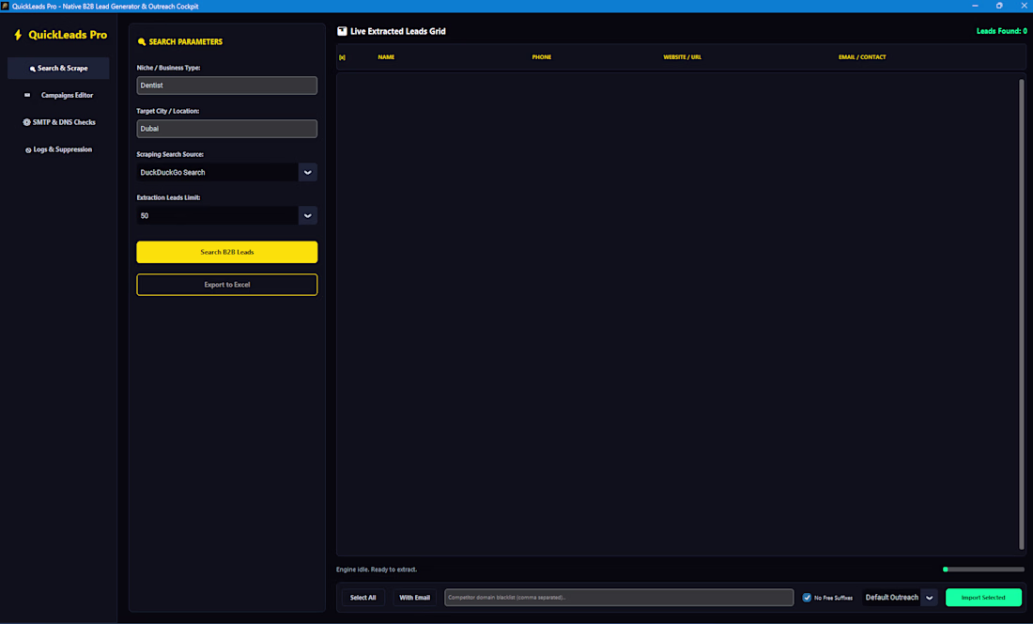Screen dimensions: 1033x624
Task: Click the Target City / Location field
Action: (x=226, y=129)
